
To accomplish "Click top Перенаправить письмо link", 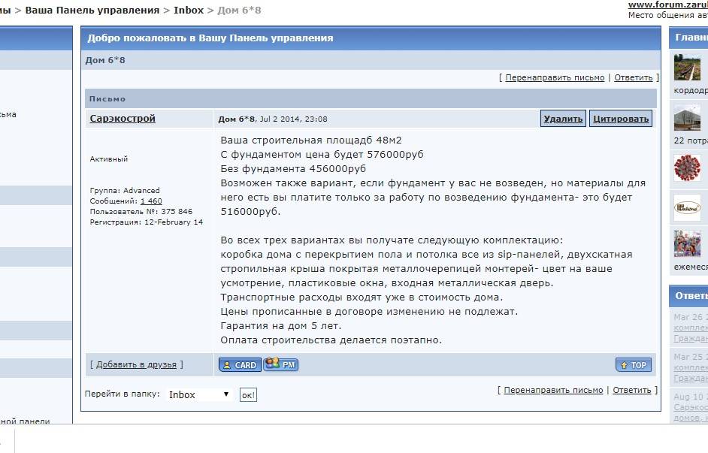I will [x=555, y=77].
